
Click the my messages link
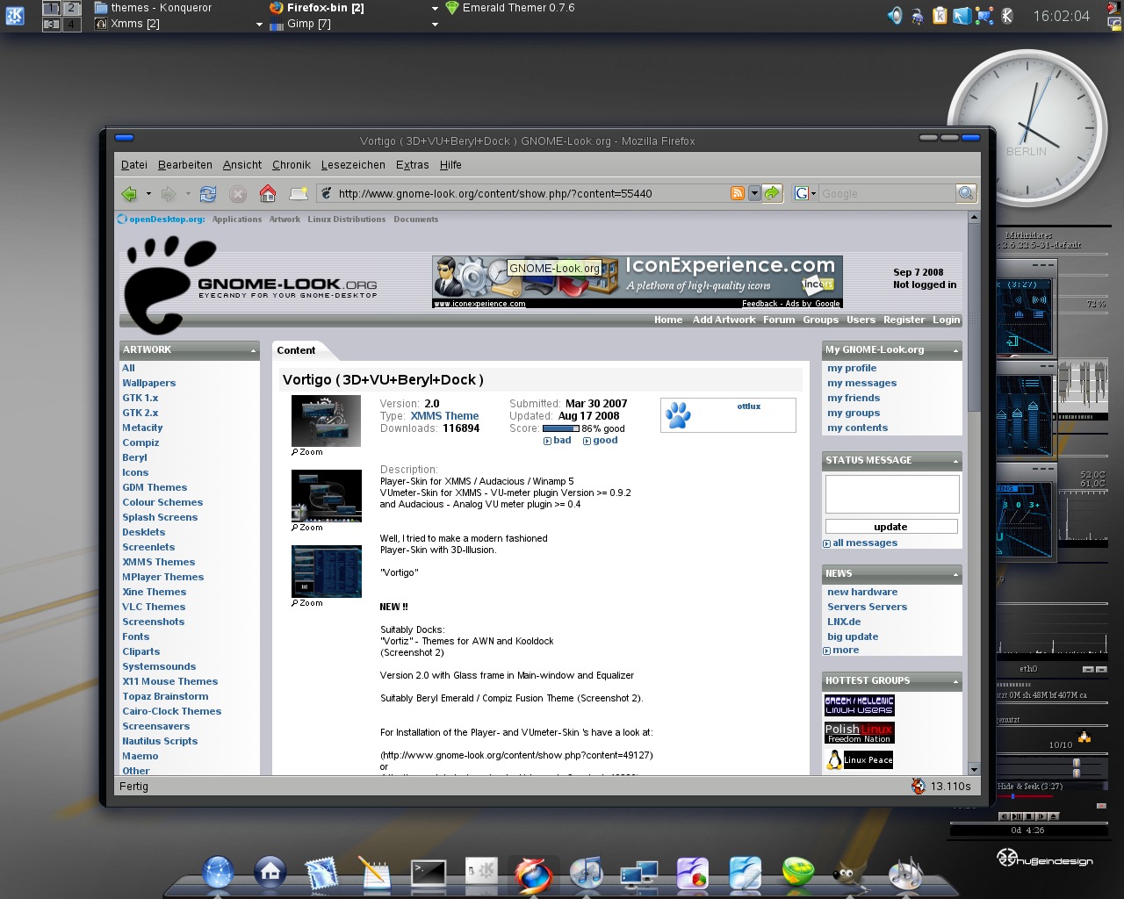coord(861,383)
